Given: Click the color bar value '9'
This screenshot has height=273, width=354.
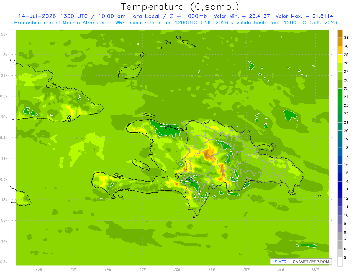Looking at the screenshot, I should coord(345,224).
